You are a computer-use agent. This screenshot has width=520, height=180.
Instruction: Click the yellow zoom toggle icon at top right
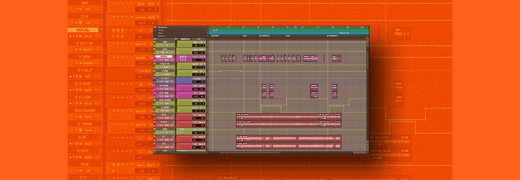pyautogui.click(x=368, y=39)
